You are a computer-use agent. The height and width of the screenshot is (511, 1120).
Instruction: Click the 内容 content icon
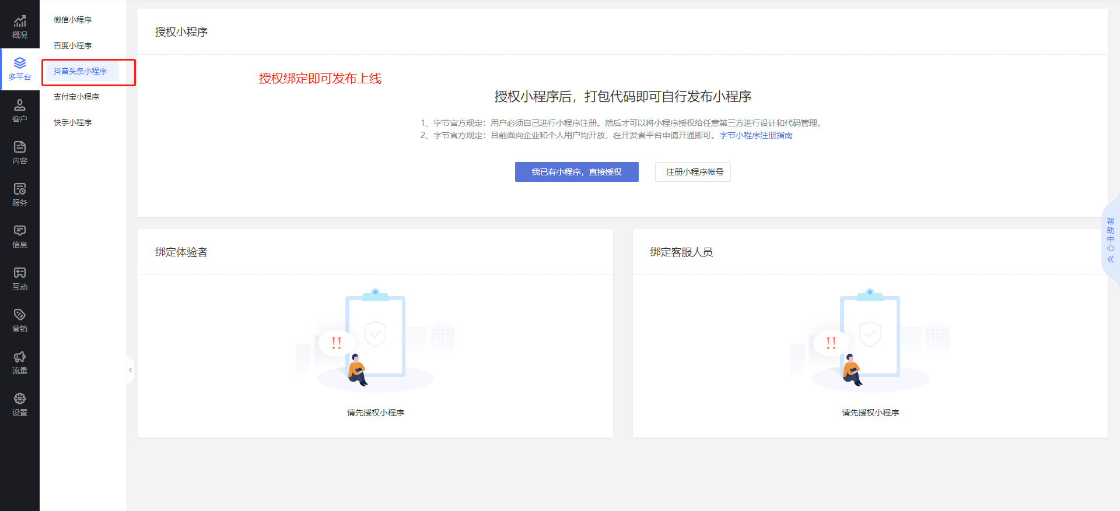[x=20, y=147]
